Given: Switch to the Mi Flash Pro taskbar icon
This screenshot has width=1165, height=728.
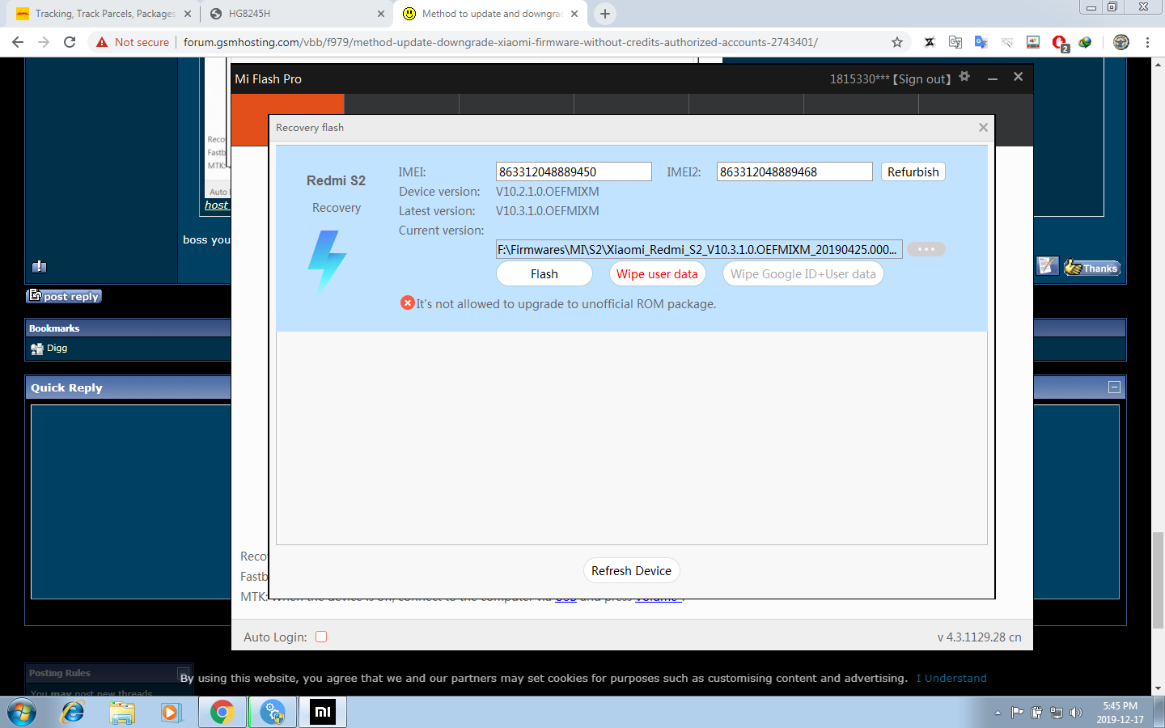Looking at the screenshot, I should pyautogui.click(x=323, y=713).
